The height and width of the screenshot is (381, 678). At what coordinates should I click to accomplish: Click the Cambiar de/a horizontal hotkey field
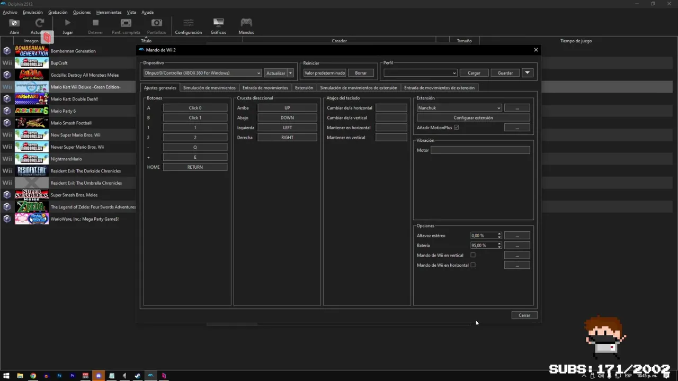(x=391, y=108)
